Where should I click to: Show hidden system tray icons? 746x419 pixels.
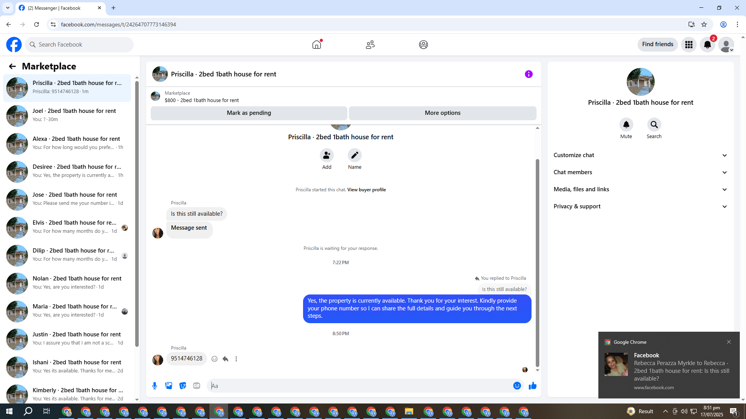[666, 411]
